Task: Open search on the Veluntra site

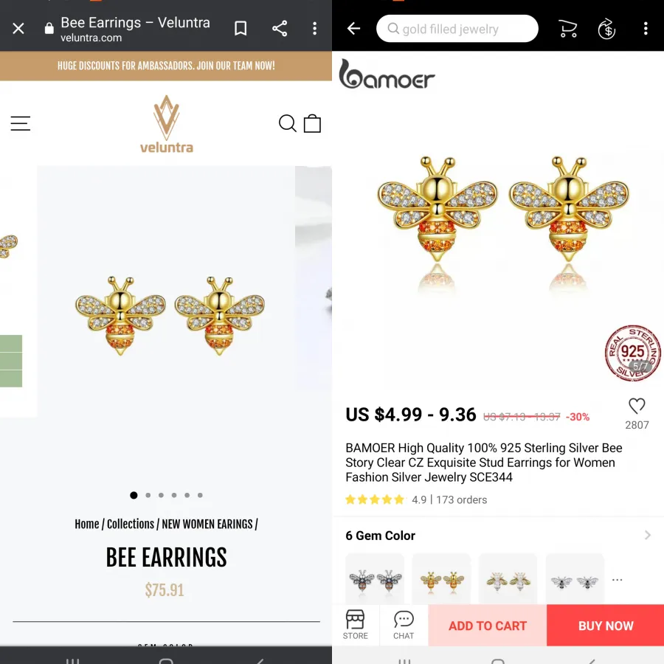Action: tap(287, 123)
